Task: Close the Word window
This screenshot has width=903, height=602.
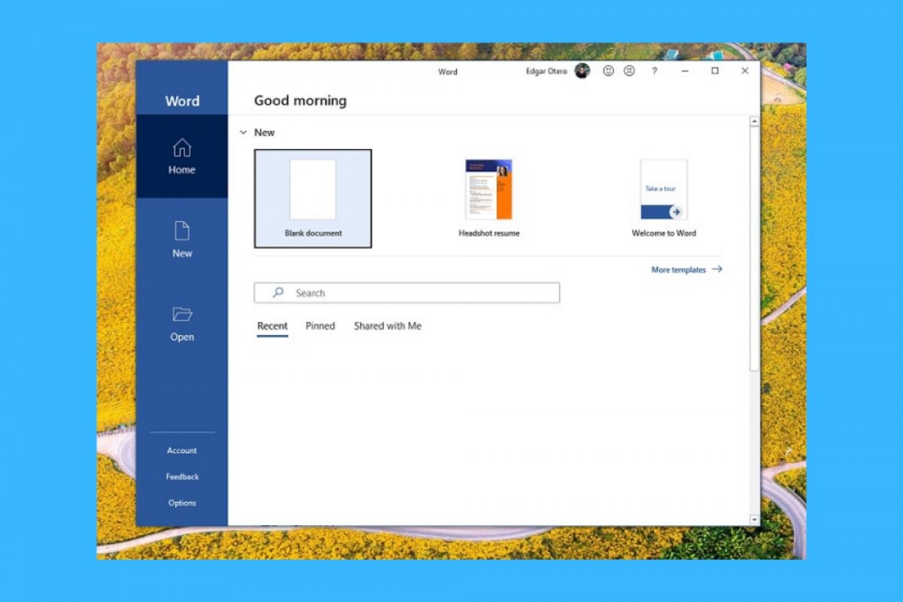Action: pos(745,71)
